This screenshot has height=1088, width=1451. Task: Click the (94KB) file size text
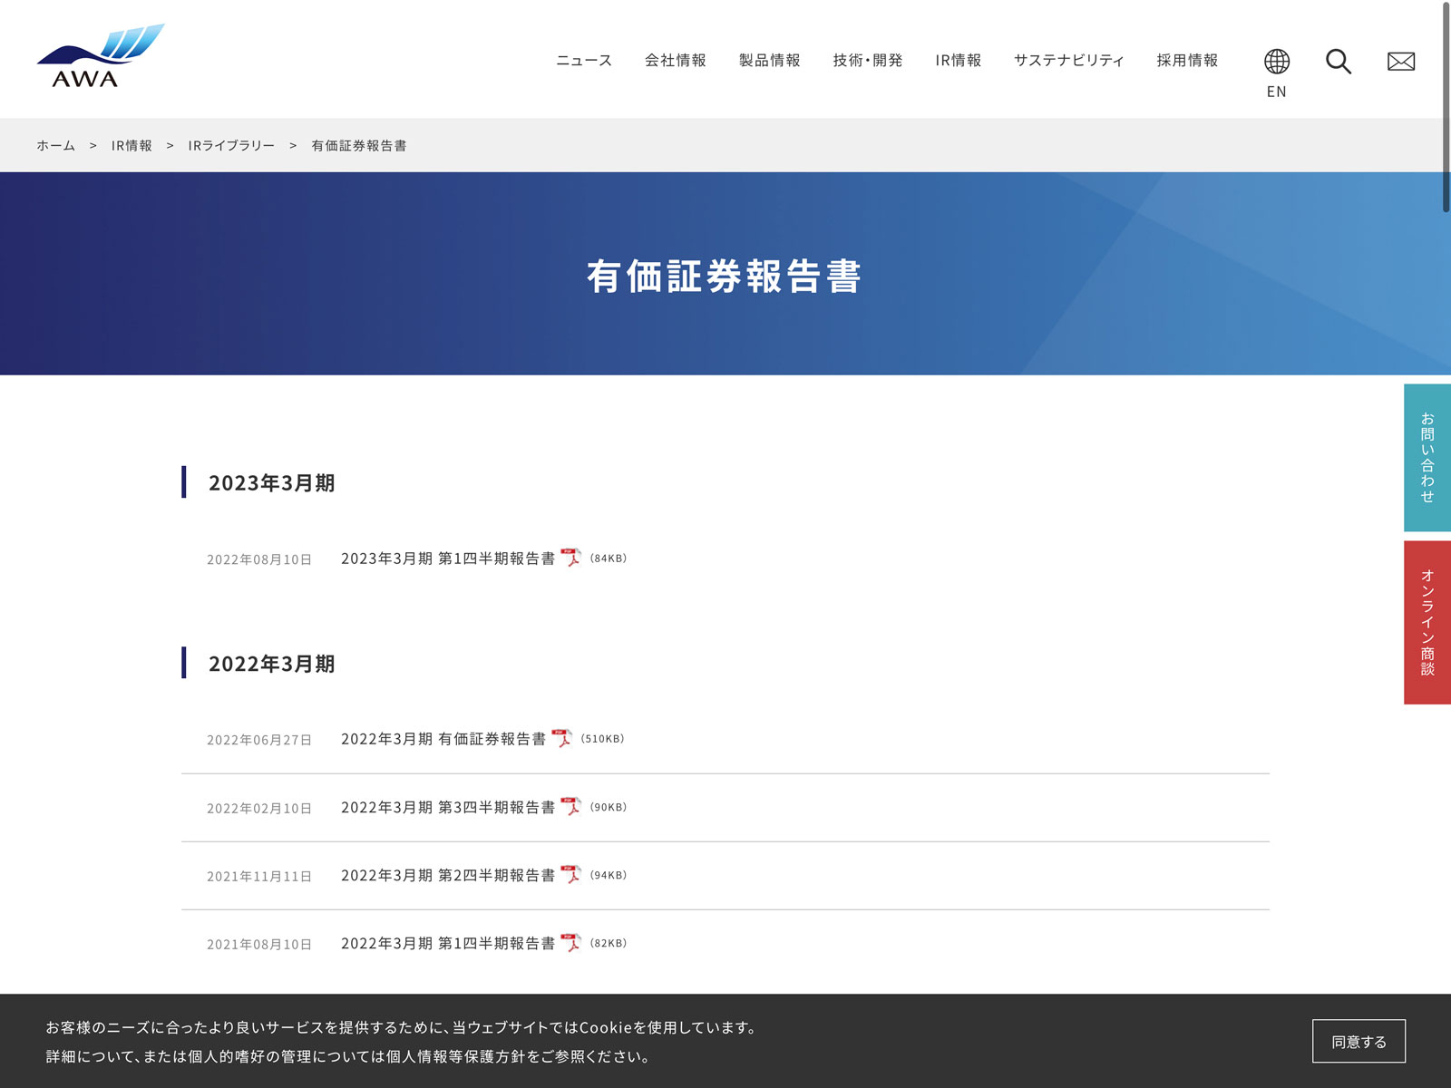coord(609,874)
